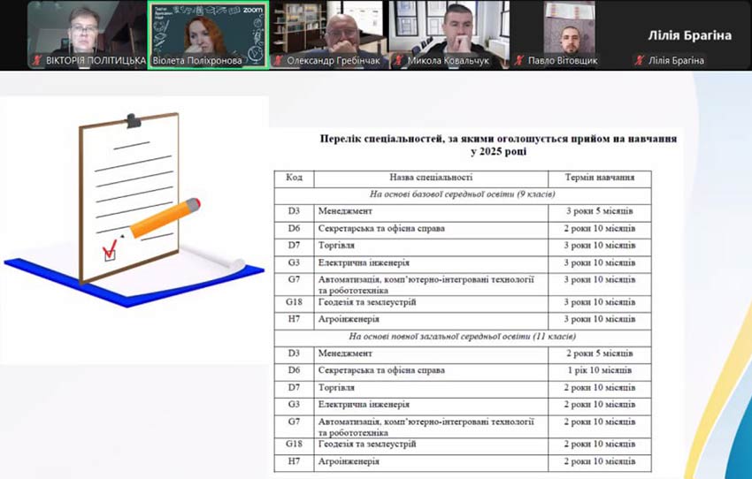Viewport: 752px width, 479px height.
Task: Click the 'На основі базової середньої освіти' row
Action: click(462, 193)
